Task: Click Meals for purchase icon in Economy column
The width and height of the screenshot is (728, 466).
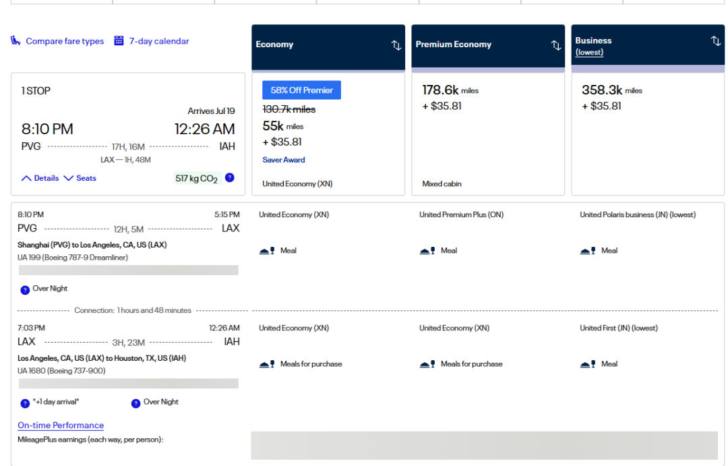Action: 267,364
